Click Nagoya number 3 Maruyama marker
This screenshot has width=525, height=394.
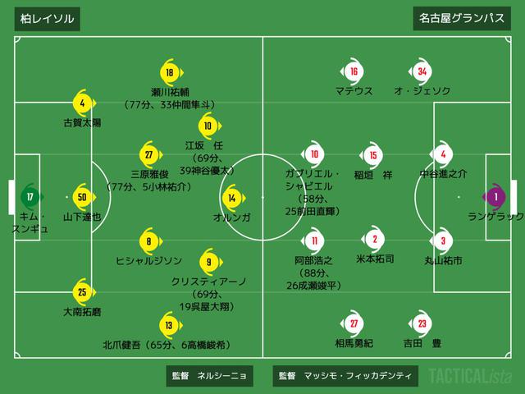click(x=442, y=241)
